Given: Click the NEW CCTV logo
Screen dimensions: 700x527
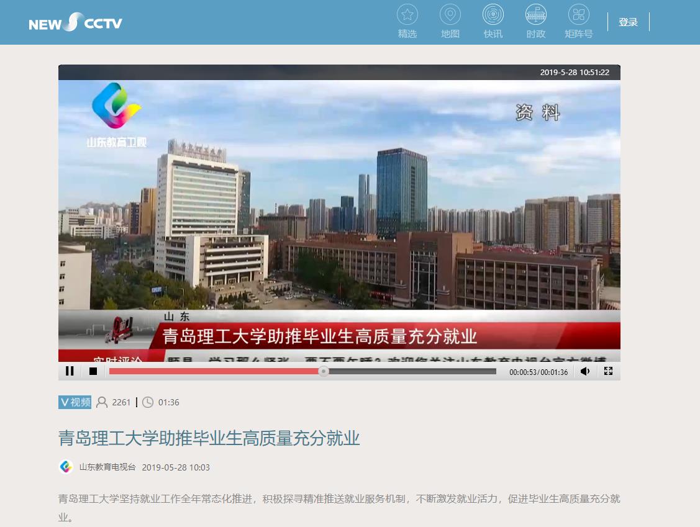Looking at the screenshot, I should click(x=75, y=23).
